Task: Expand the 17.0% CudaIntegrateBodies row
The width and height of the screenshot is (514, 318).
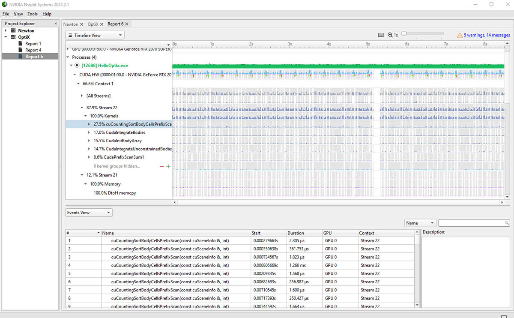Action: coord(89,132)
